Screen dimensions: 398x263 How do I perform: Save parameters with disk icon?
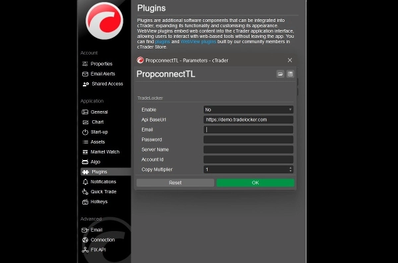click(290, 74)
